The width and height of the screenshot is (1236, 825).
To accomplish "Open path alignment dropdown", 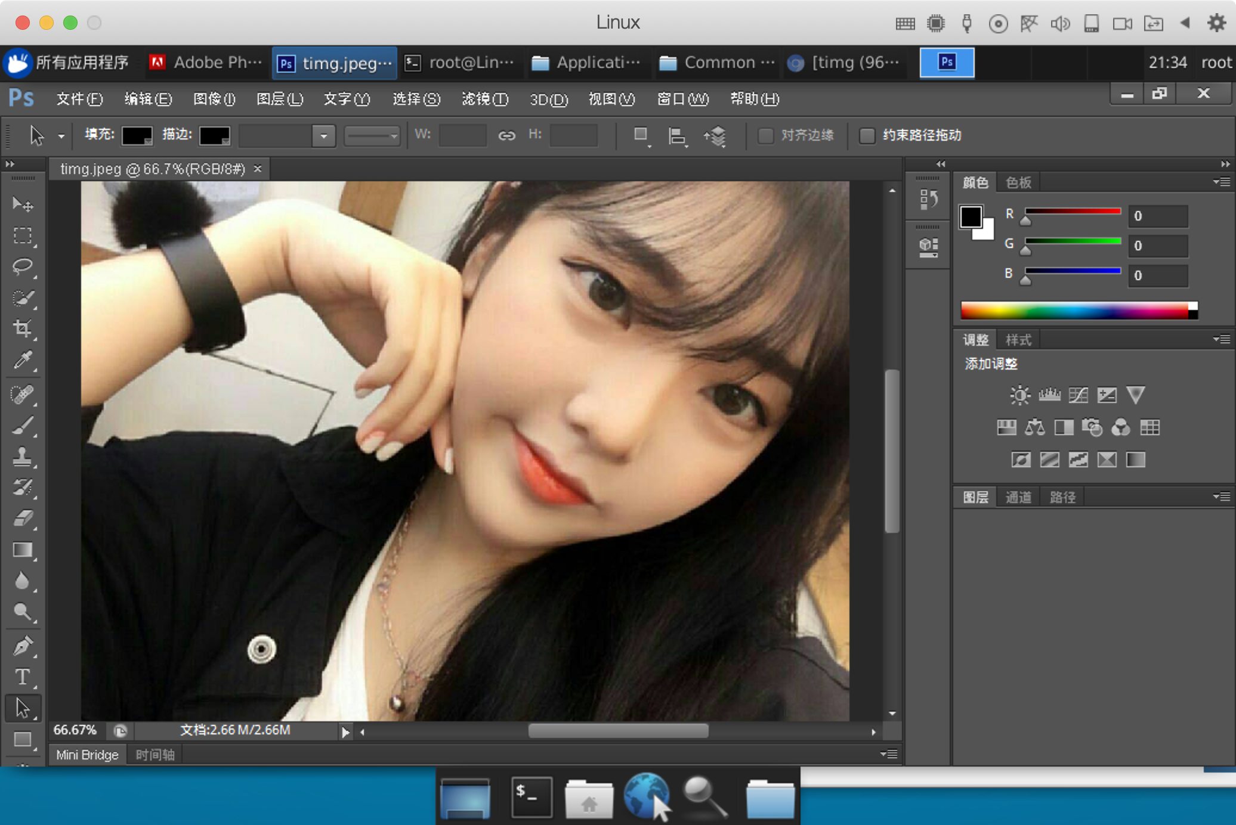I will coord(677,136).
